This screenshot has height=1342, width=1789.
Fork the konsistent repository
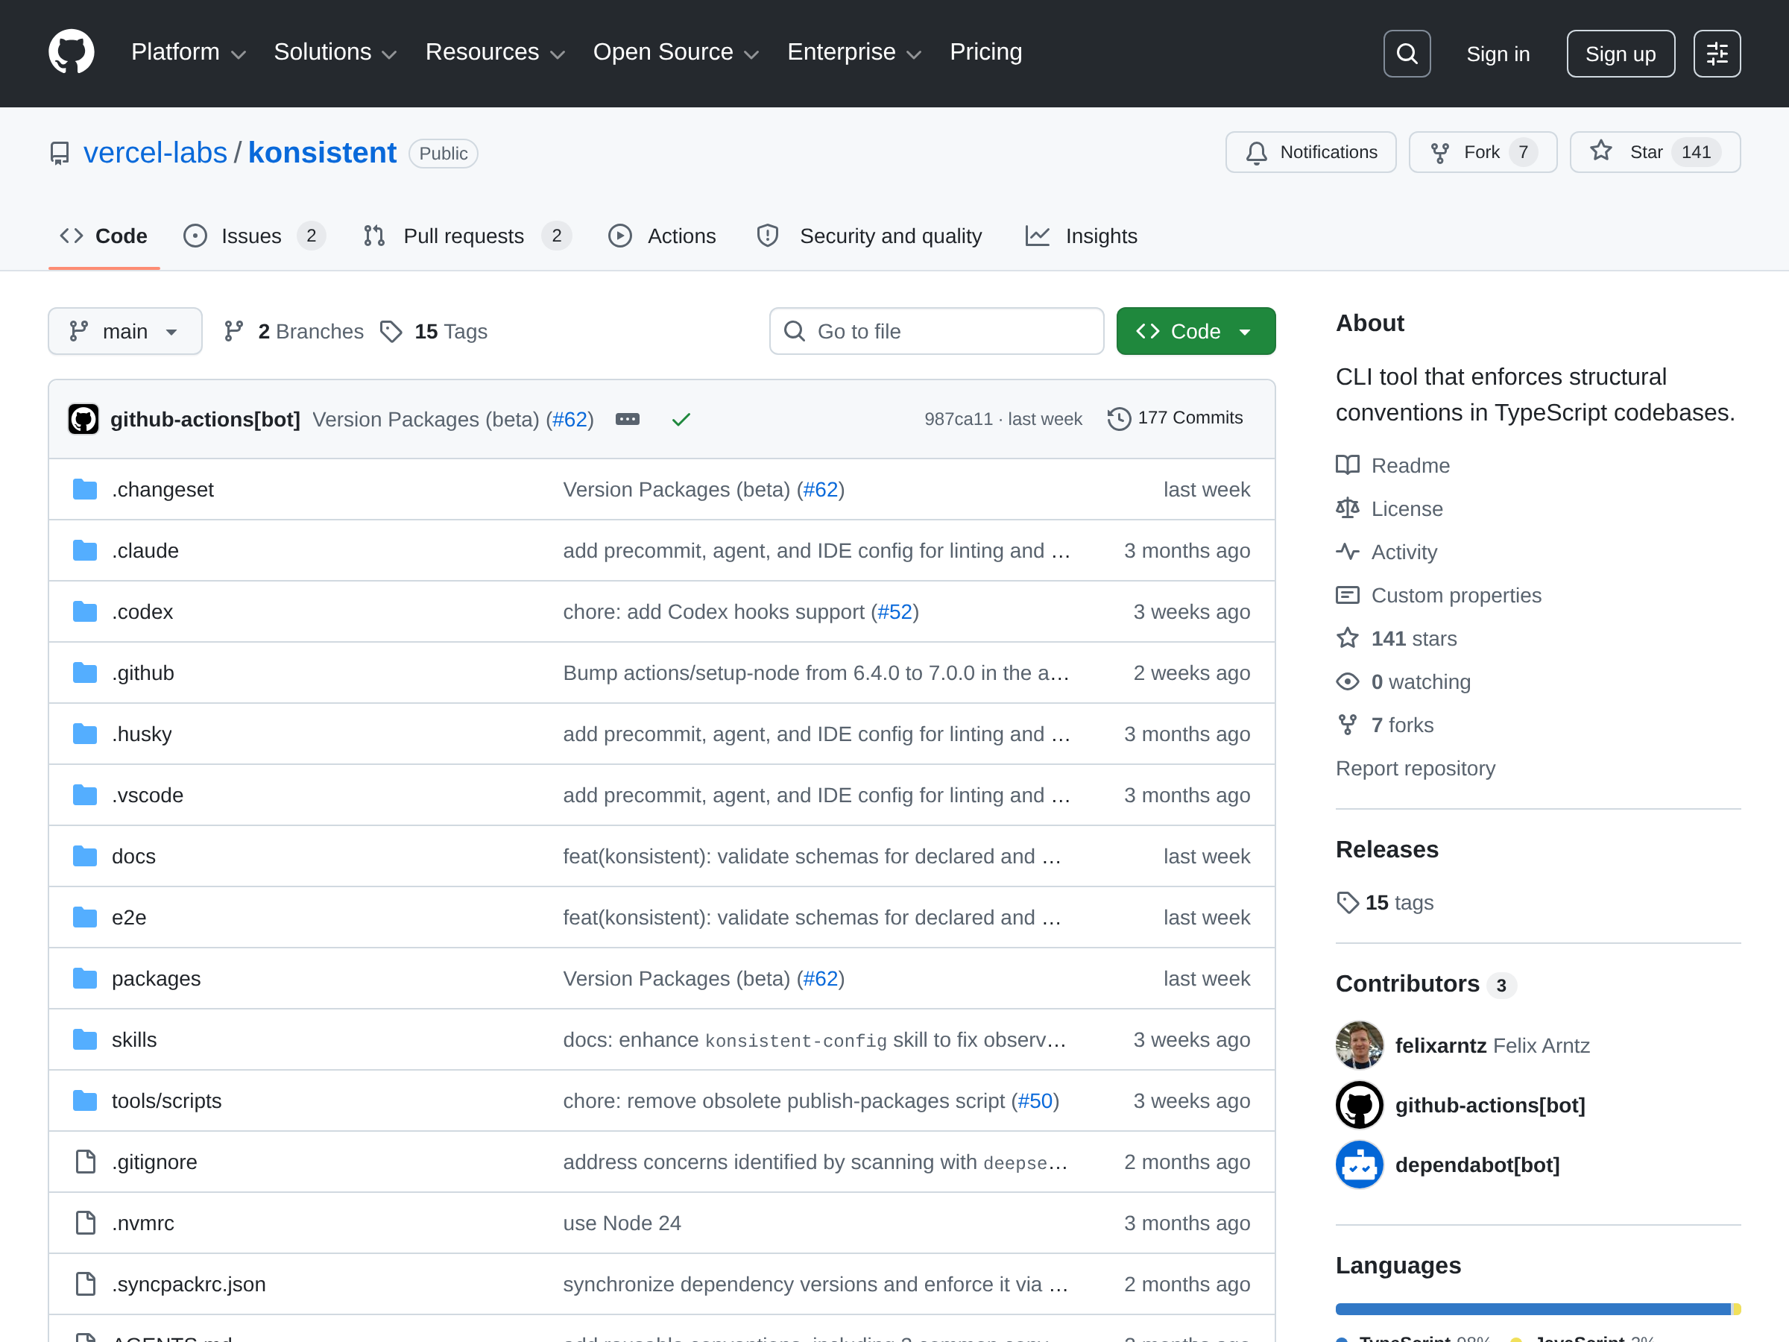pyautogui.click(x=1483, y=152)
